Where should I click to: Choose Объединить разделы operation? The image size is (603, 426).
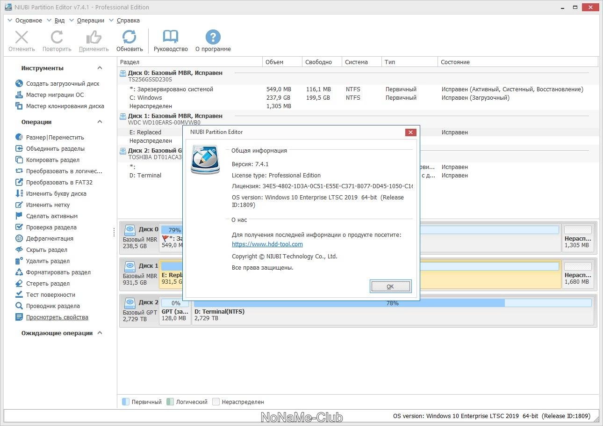click(55, 149)
